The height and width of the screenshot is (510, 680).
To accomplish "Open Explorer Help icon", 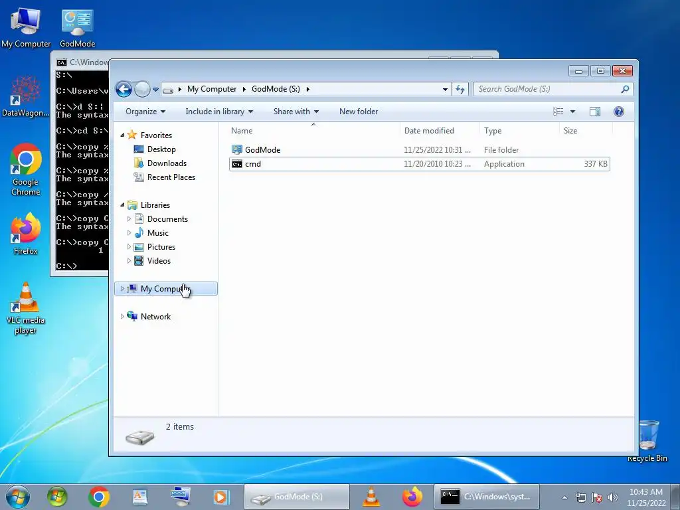I will 619,112.
